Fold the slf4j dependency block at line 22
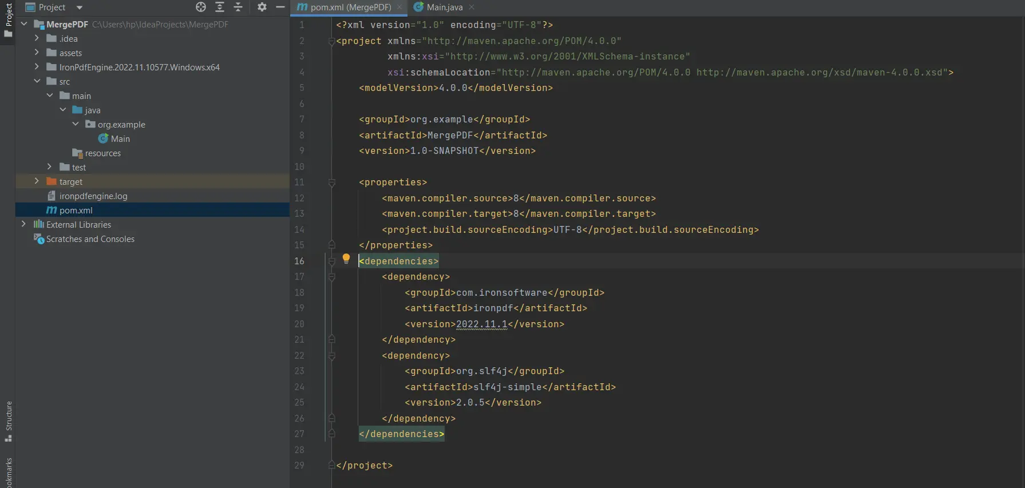Image resolution: width=1025 pixels, height=488 pixels. 331,355
